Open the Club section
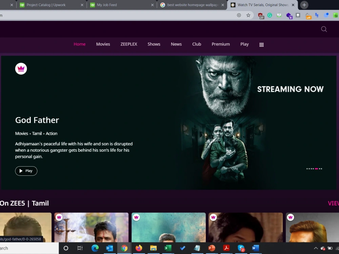The width and height of the screenshot is (339, 254). (197, 44)
